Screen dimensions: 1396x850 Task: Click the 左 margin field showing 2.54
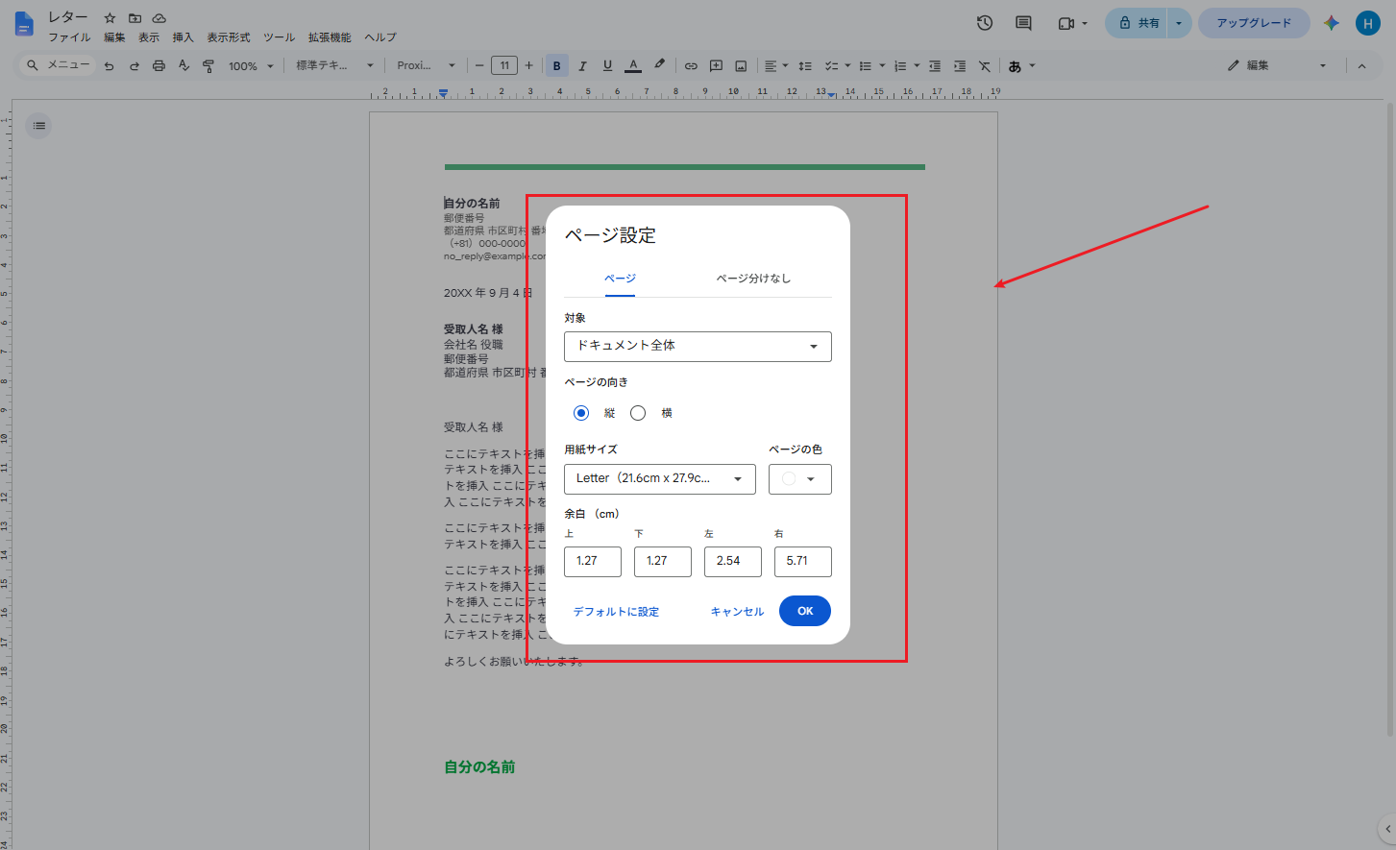click(733, 562)
